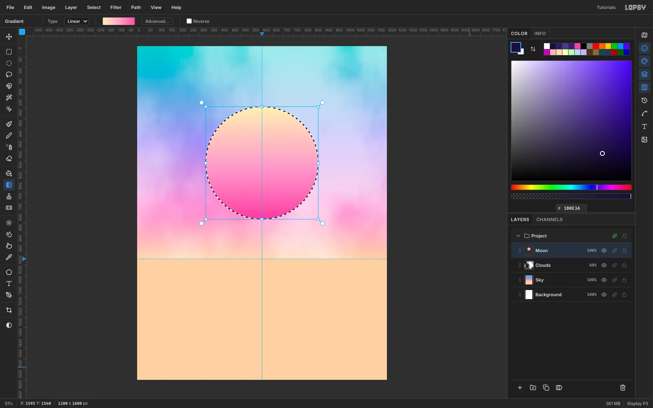Open the Tutorials link
This screenshot has height=408, width=653.
(x=606, y=7)
